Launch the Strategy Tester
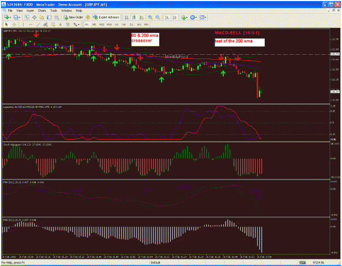 pos(57,17)
